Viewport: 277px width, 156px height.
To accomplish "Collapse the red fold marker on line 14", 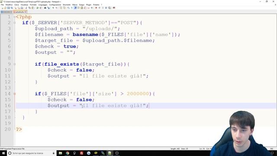I will click(x=15, y=94).
